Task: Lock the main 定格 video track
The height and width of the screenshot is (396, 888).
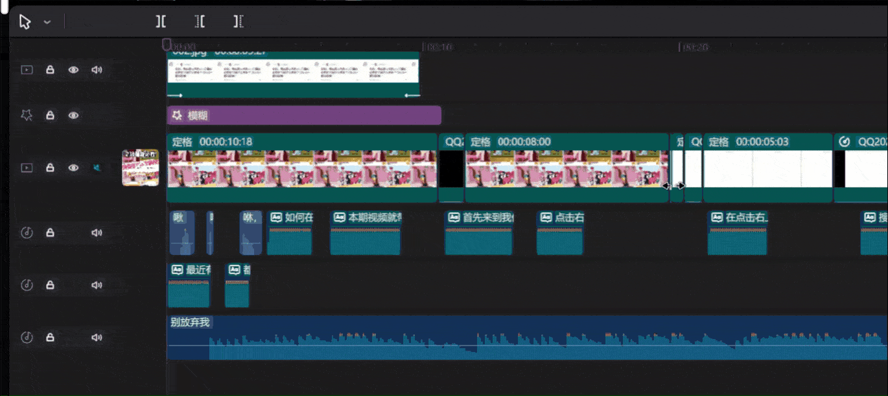Action: click(50, 168)
